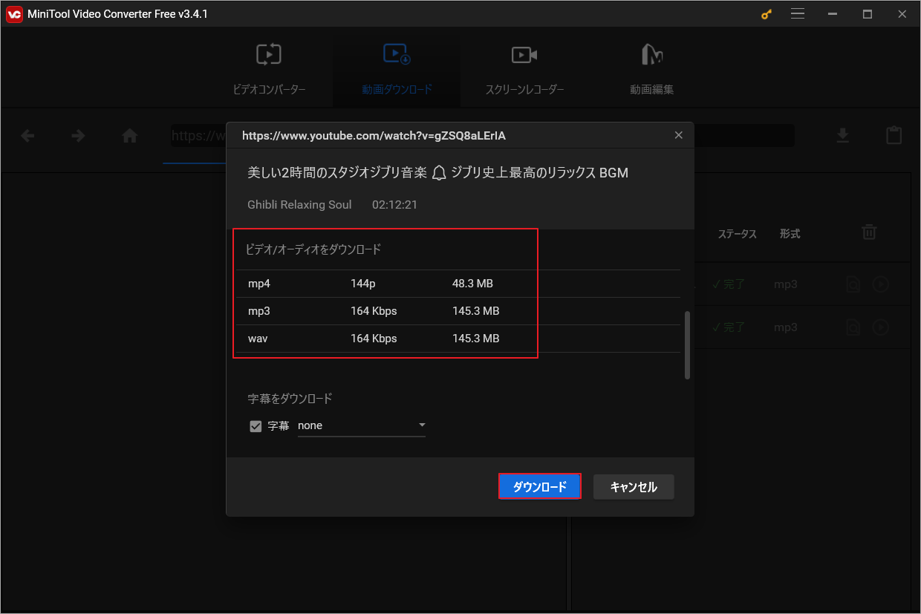Click the dialog's vertical scrollbar
Image resolution: width=921 pixels, height=614 pixels.
[687, 345]
